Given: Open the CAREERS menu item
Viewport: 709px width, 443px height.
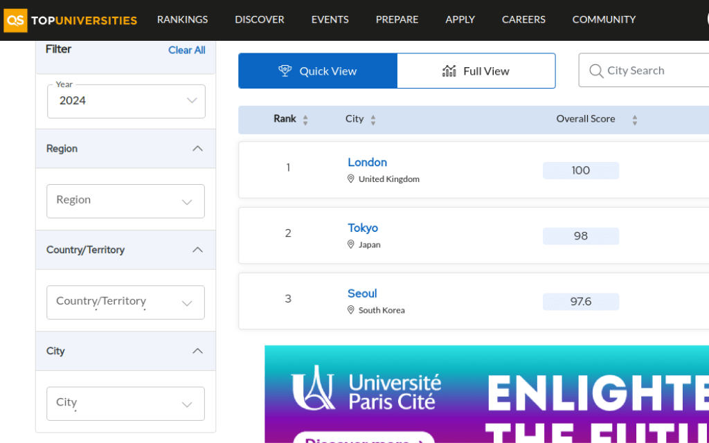Looking at the screenshot, I should (x=523, y=19).
